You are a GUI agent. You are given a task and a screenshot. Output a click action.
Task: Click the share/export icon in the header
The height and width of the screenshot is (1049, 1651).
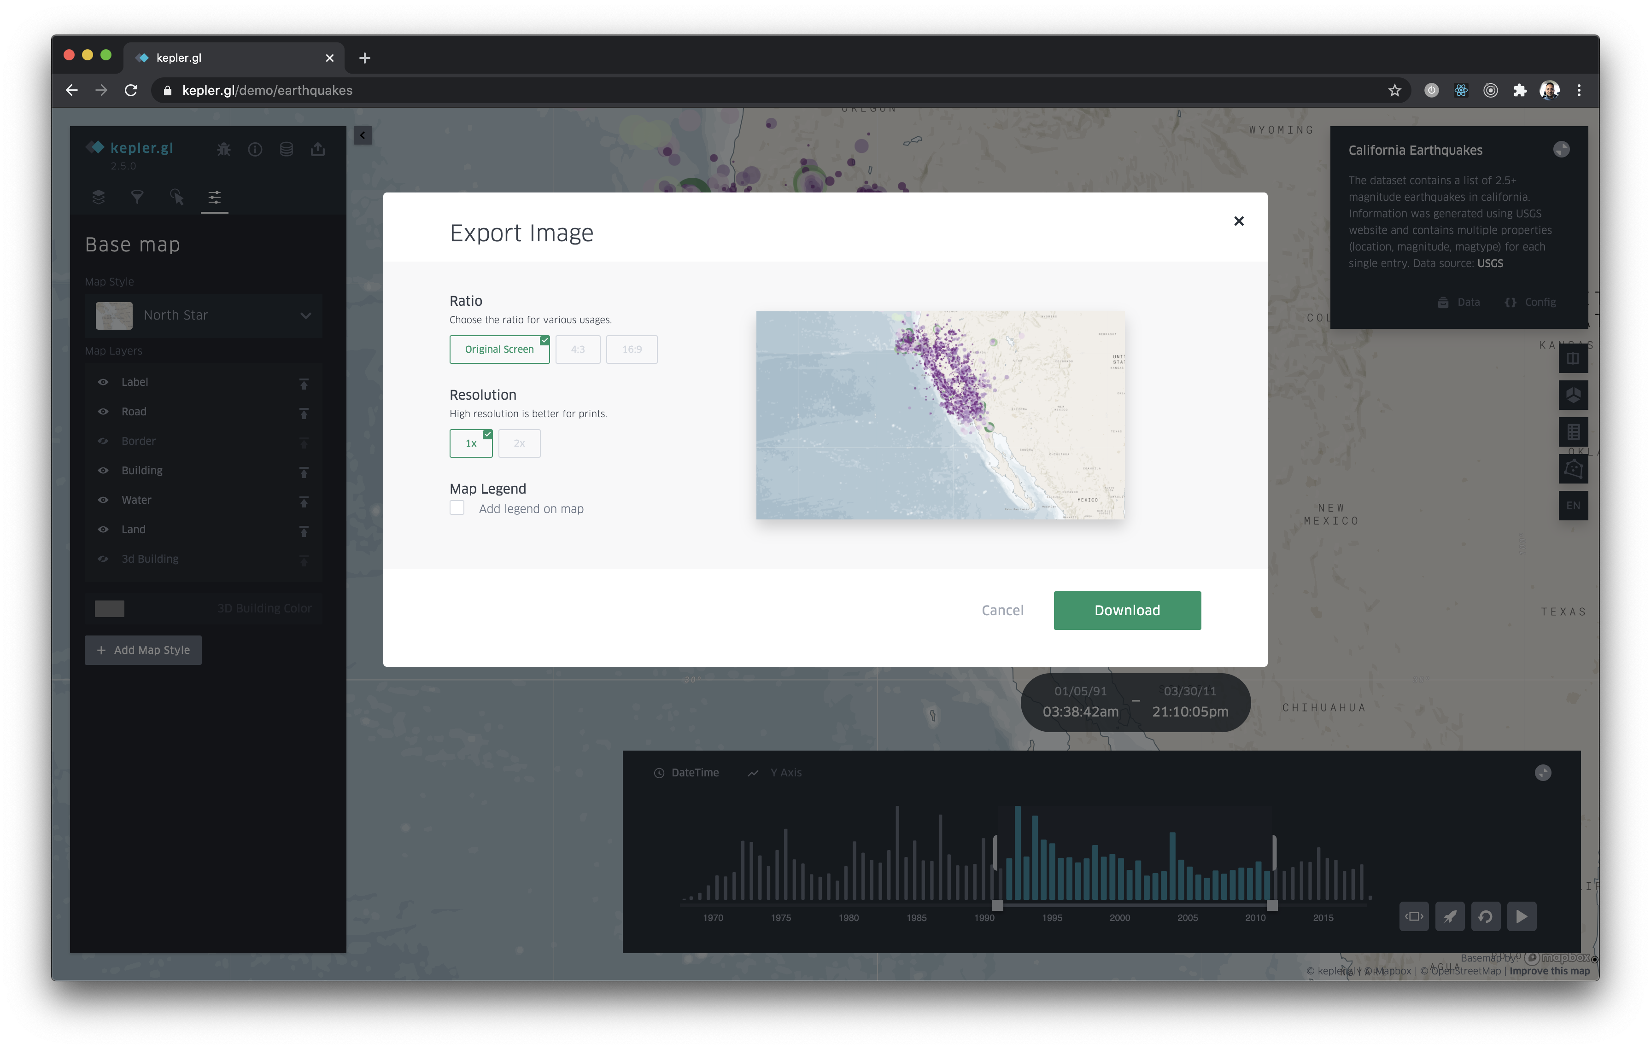tap(318, 149)
